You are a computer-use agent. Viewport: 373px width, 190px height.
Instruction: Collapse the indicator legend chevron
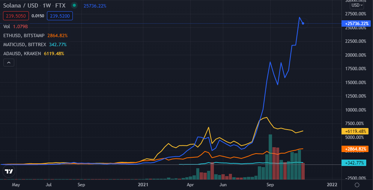[9, 63]
